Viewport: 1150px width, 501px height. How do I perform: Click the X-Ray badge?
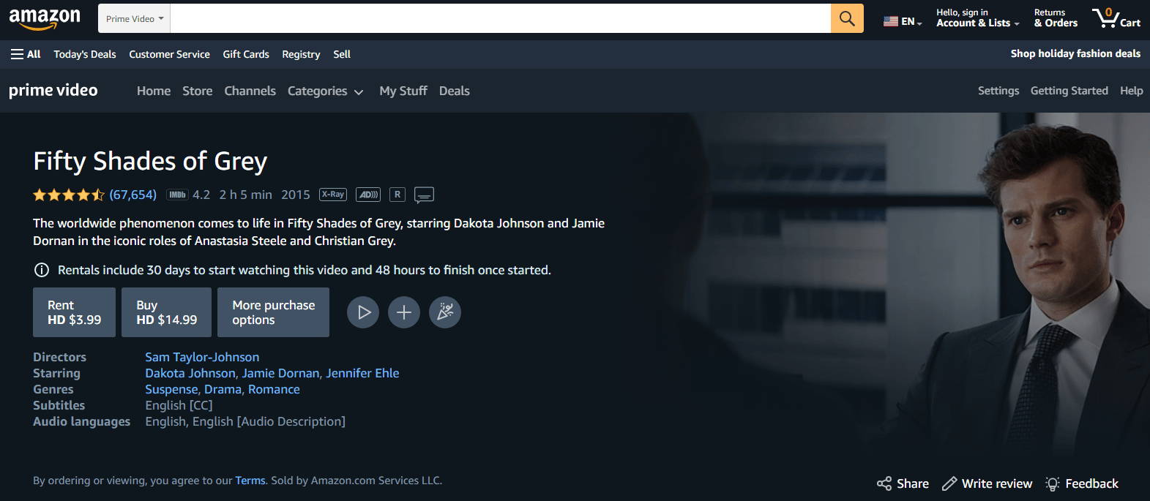pyautogui.click(x=333, y=195)
